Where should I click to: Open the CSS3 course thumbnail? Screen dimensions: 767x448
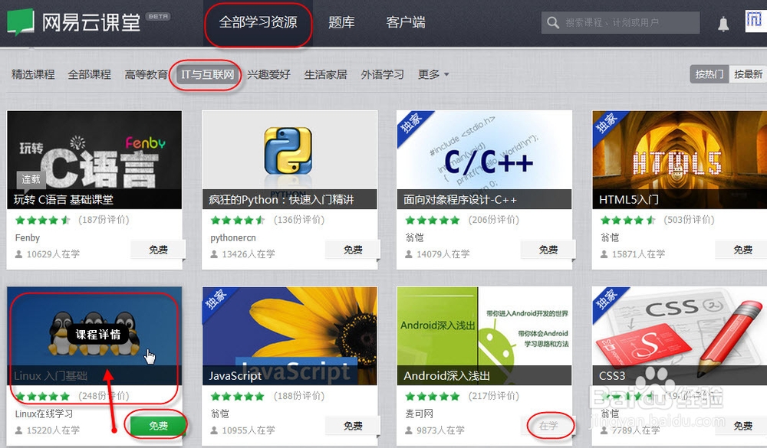tap(680, 336)
